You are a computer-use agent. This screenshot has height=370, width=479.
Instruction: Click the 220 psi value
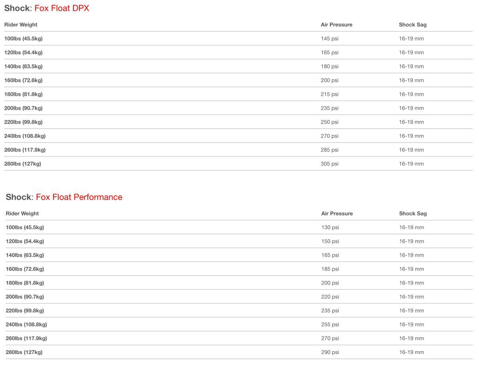330,297
